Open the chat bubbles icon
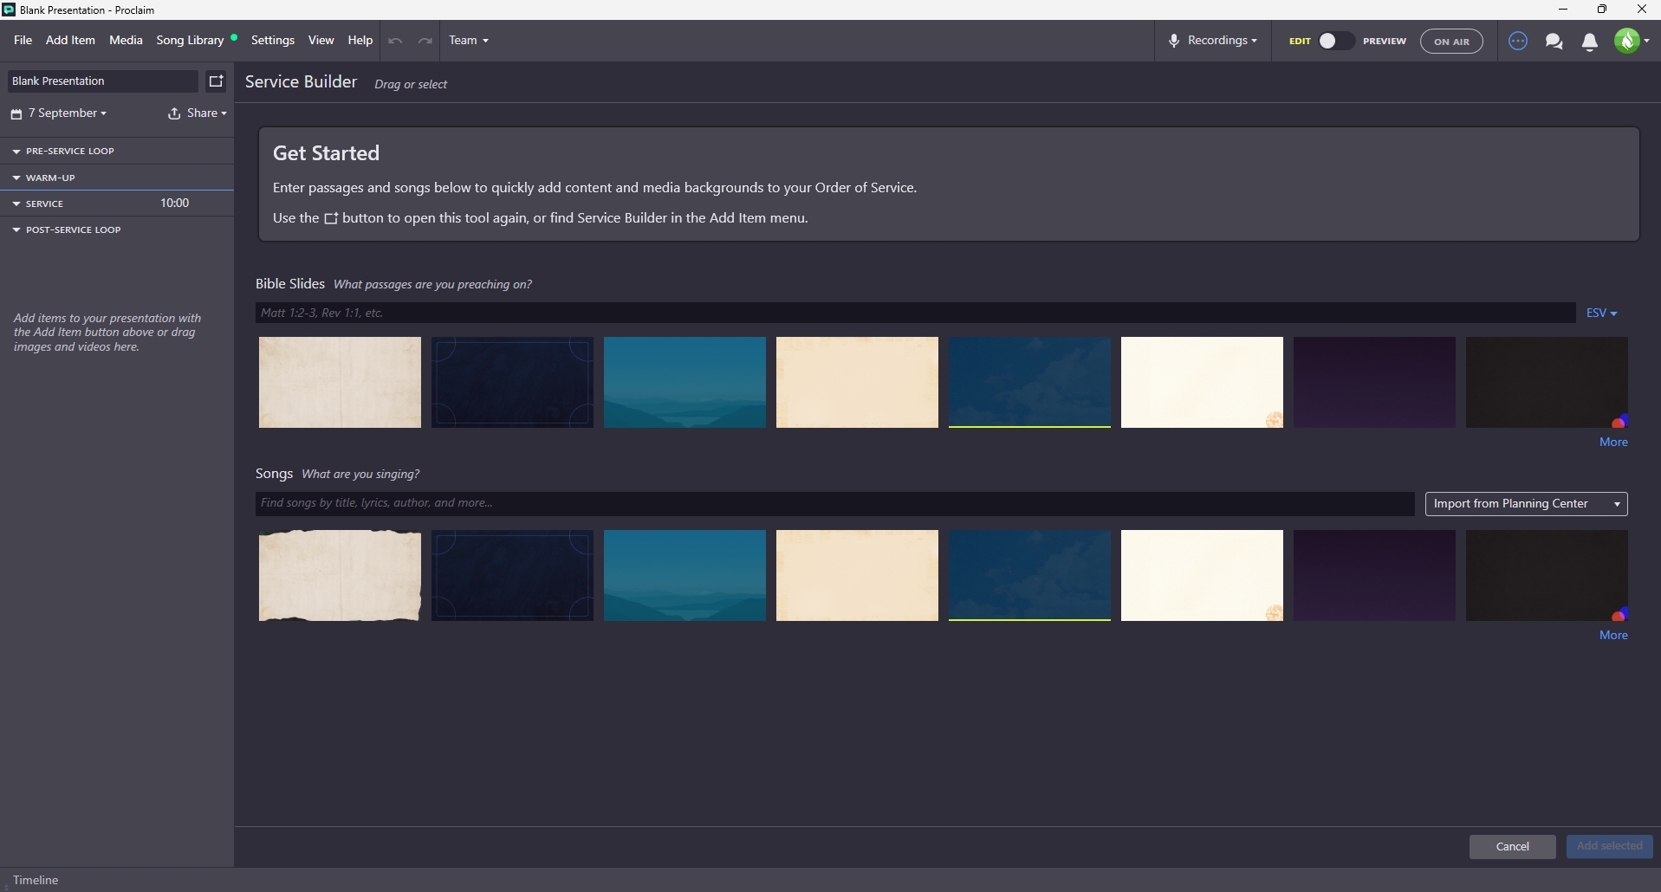Viewport: 1661px width, 892px height. tap(1554, 42)
